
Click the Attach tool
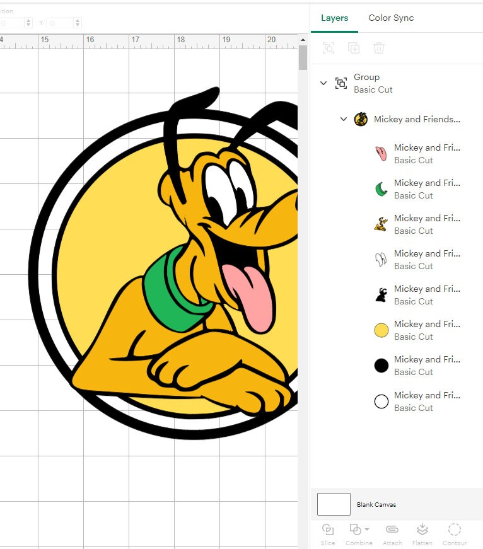tap(392, 535)
